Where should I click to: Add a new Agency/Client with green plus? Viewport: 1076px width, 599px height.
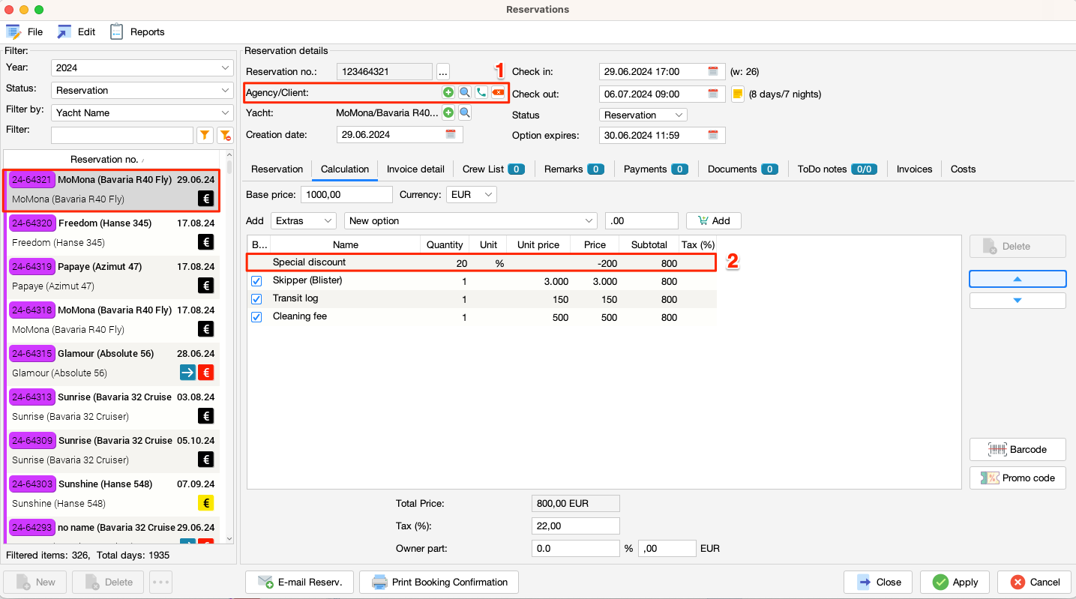[448, 92]
